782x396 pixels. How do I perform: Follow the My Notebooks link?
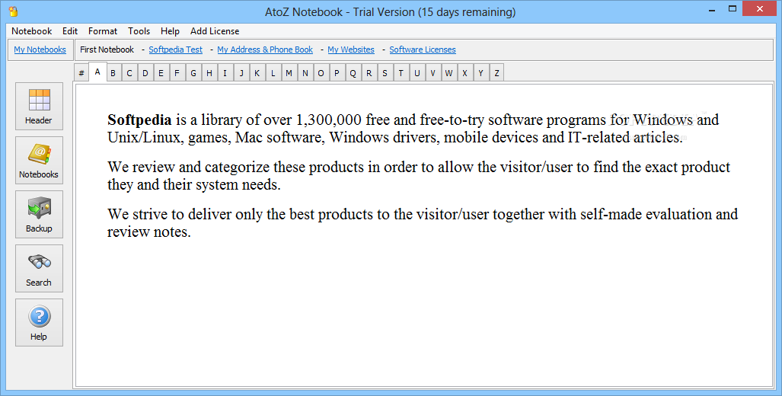(x=40, y=49)
